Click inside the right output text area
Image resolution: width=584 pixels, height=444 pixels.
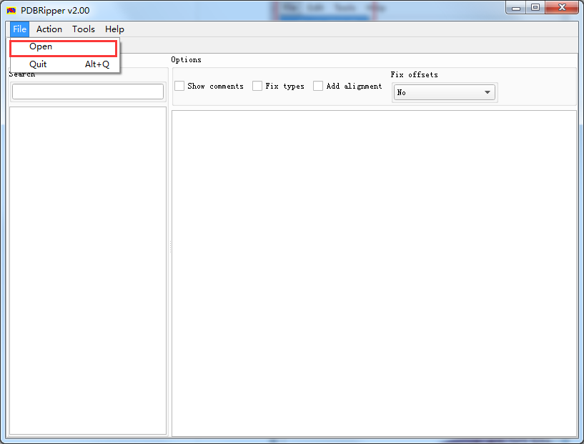[375, 273]
